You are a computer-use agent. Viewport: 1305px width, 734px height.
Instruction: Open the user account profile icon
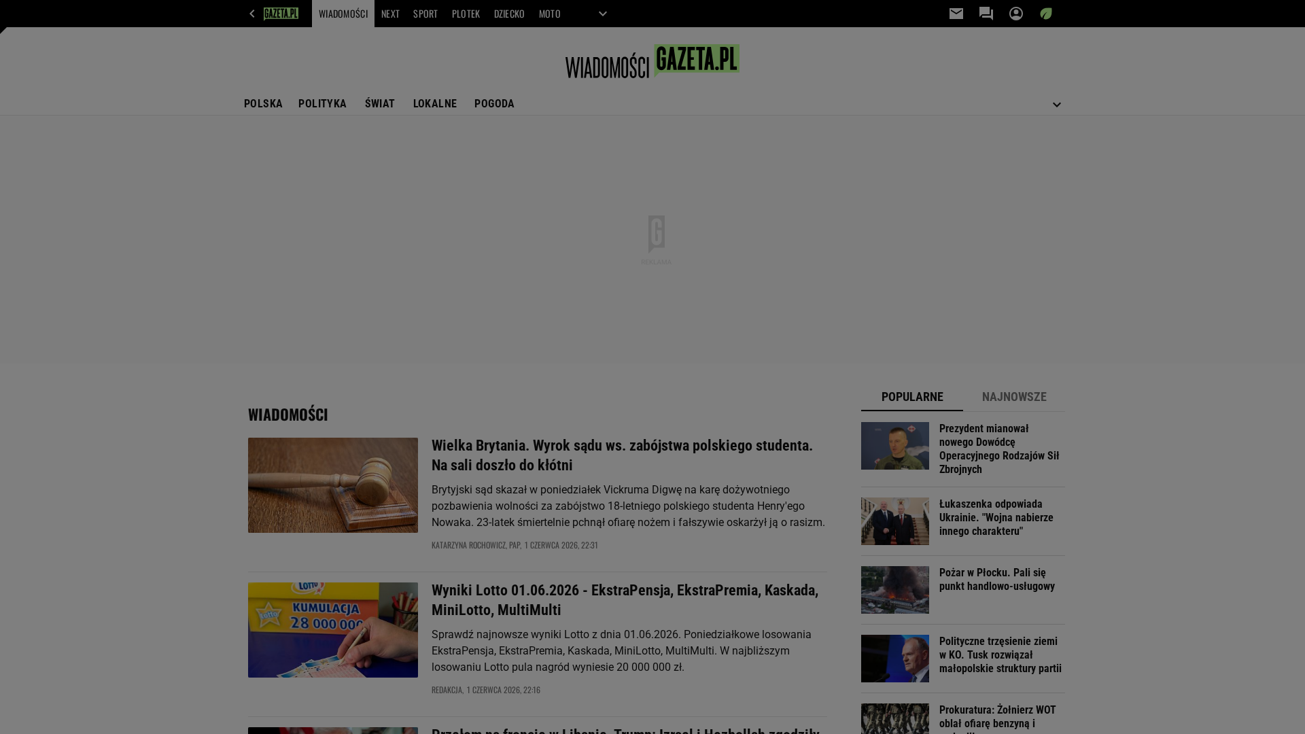pyautogui.click(x=1016, y=14)
